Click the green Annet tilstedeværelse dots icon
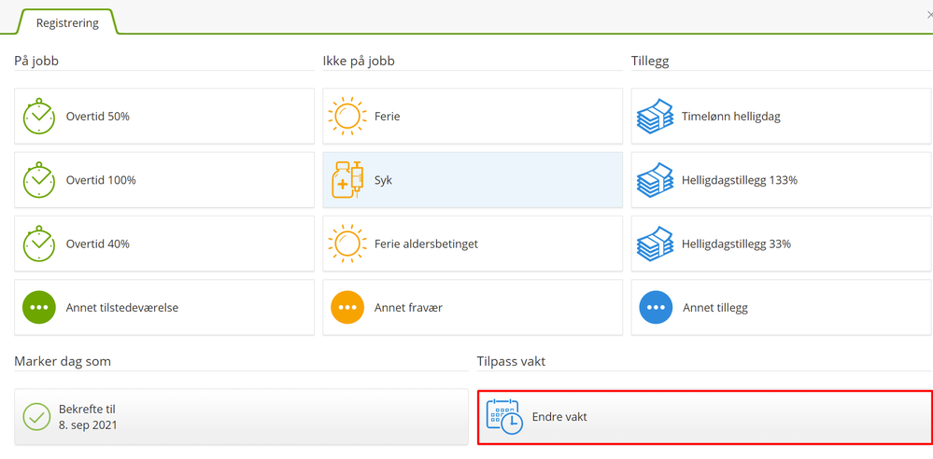Screen dimensions: 933x459 39,307
